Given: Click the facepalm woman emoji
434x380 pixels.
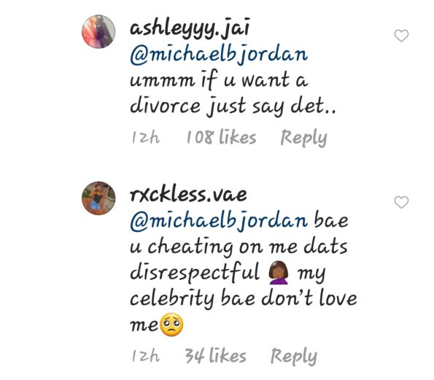Looking at the screenshot, I should point(279,272).
